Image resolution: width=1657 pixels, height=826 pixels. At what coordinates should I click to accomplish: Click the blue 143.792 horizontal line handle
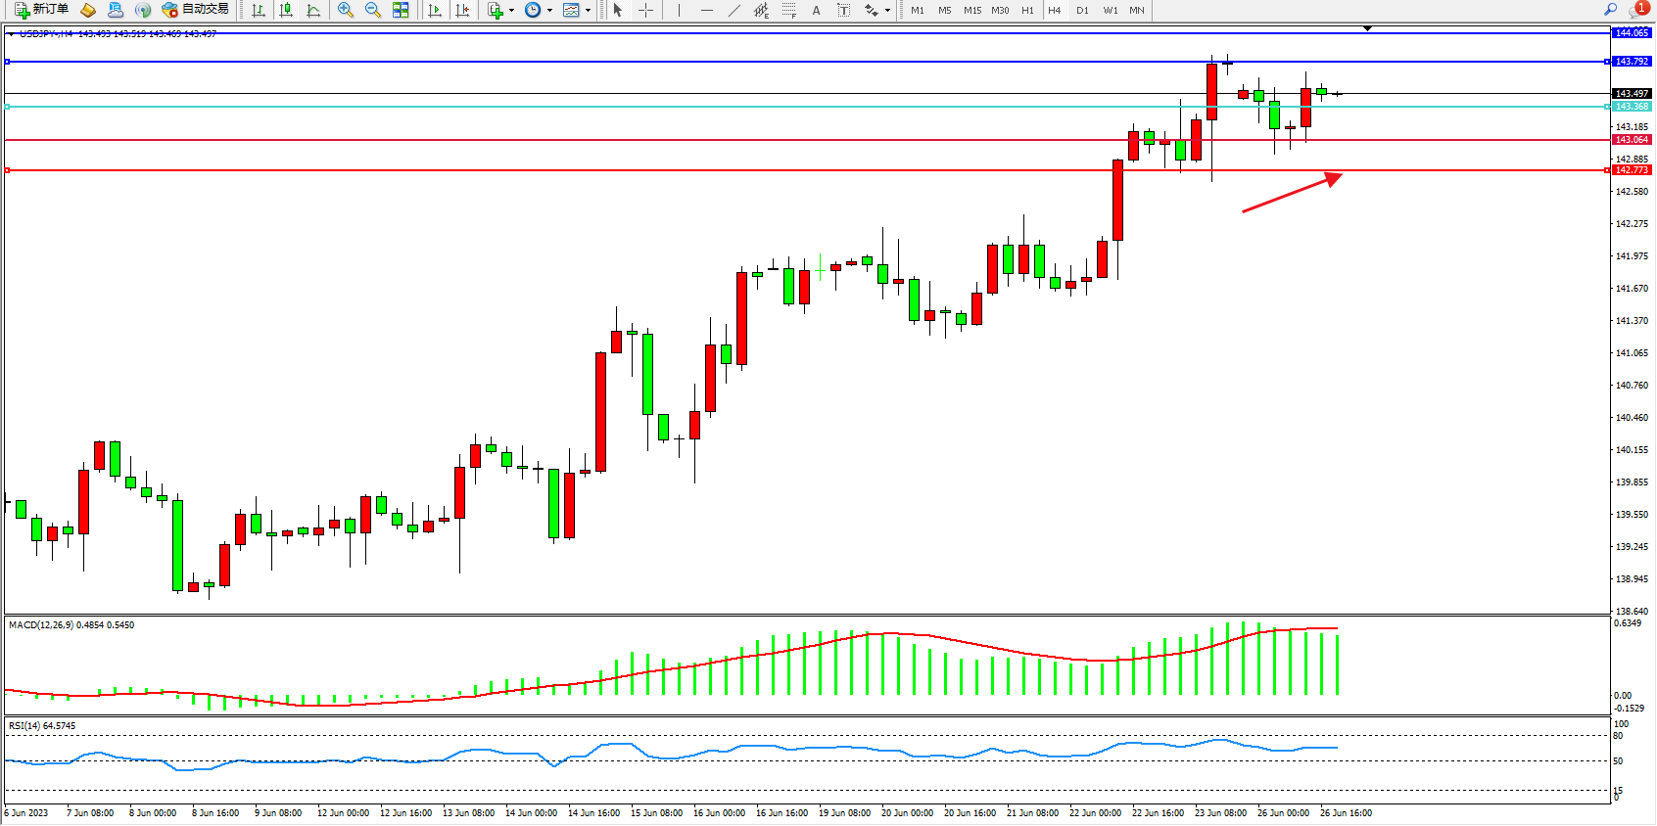(x=8, y=62)
